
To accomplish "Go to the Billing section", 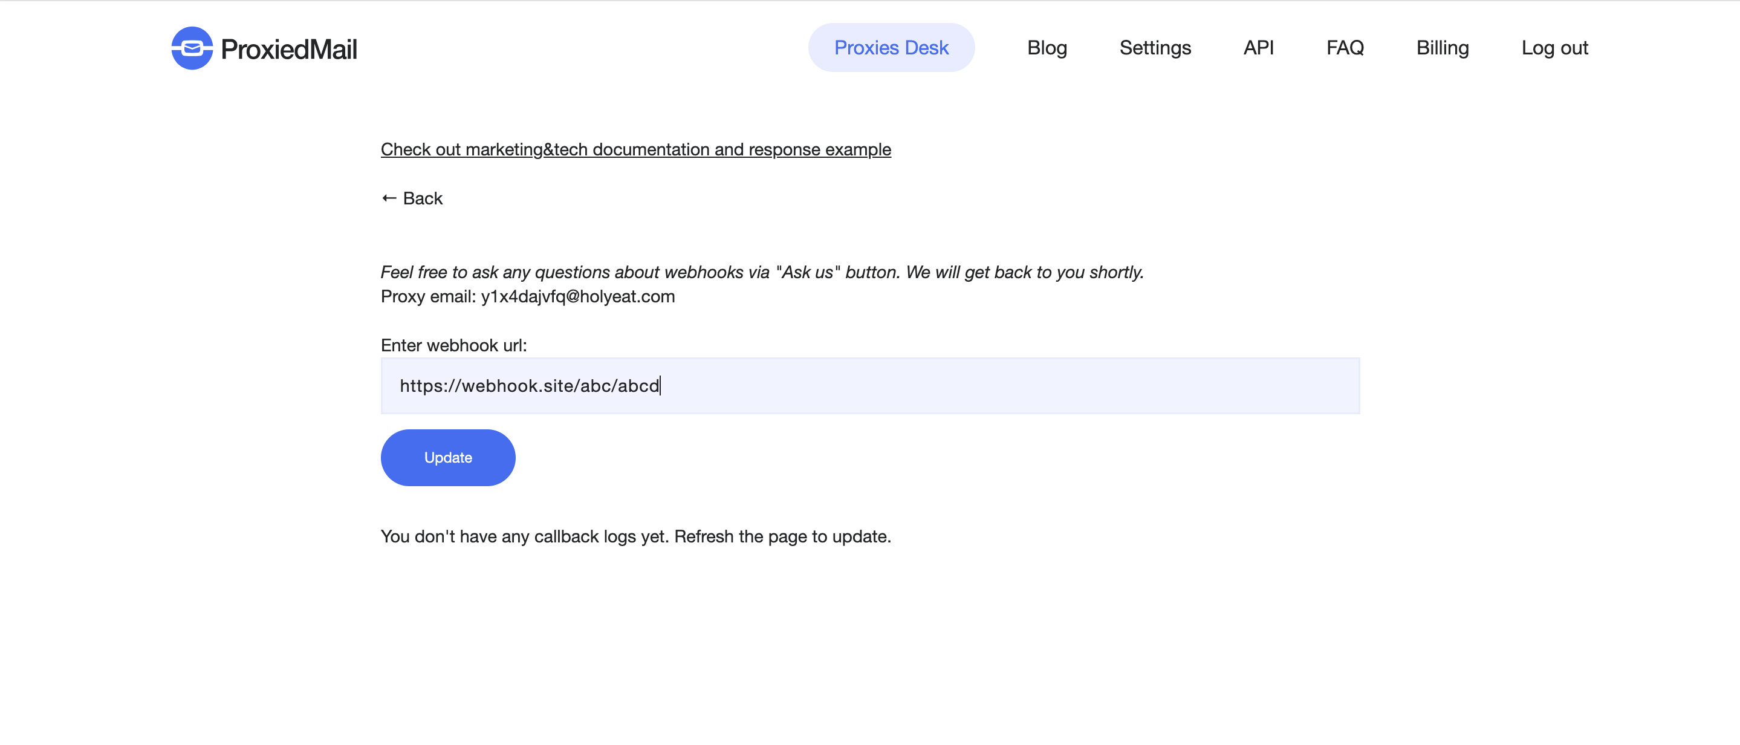I will tap(1442, 48).
